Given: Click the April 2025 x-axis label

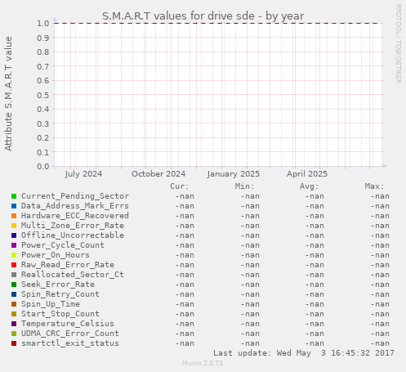Looking at the screenshot, I should (307, 174).
